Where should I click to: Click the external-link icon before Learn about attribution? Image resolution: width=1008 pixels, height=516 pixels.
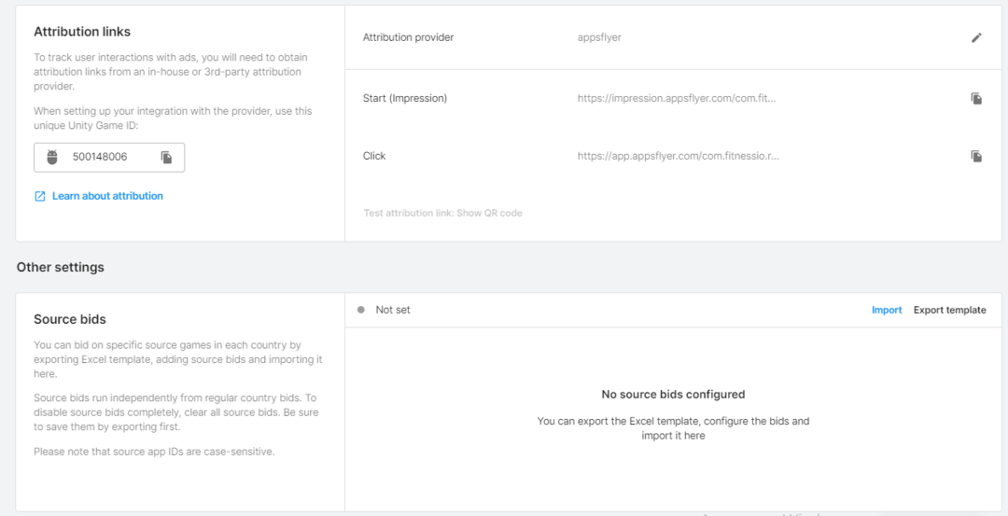pyautogui.click(x=40, y=196)
